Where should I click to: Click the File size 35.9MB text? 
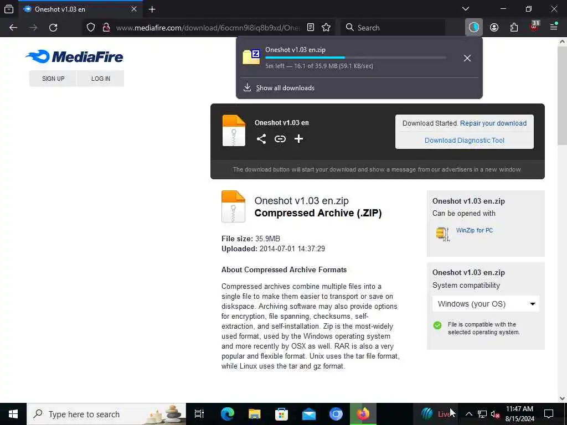click(251, 239)
